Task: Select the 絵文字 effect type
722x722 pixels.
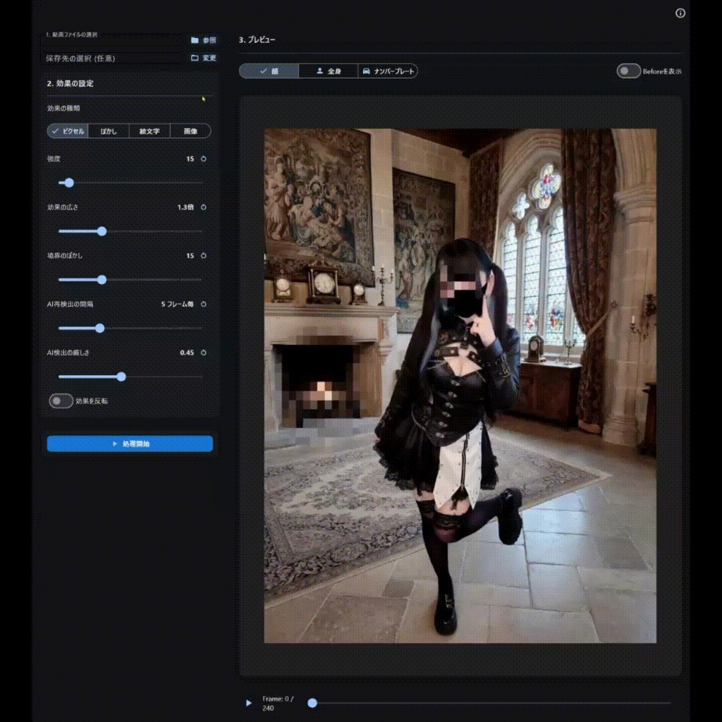Action: 149,131
